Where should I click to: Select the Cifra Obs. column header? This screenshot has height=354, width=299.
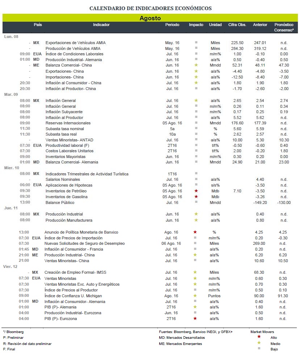pos(237,25)
